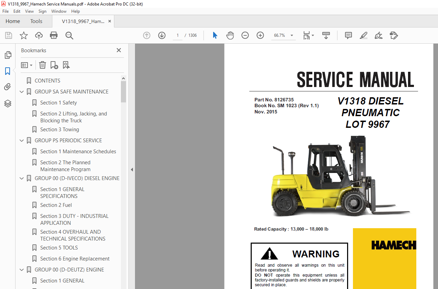Viewport: 438px width, 289px height.
Task: Click the scrolling mode keyboard icon
Action: pyautogui.click(x=326, y=35)
